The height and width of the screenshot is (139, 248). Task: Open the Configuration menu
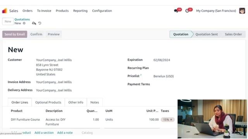click(102, 11)
